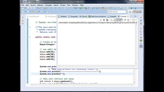Open the Run button dropdown arrow
Viewport: 164px width, 92px height.
[83, 8]
